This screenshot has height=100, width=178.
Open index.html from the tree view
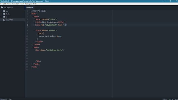pos(9,20)
